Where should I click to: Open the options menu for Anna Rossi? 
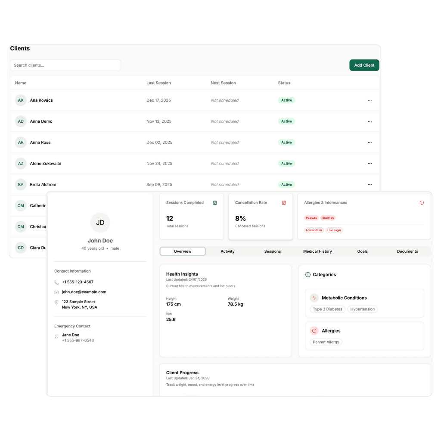370,142
